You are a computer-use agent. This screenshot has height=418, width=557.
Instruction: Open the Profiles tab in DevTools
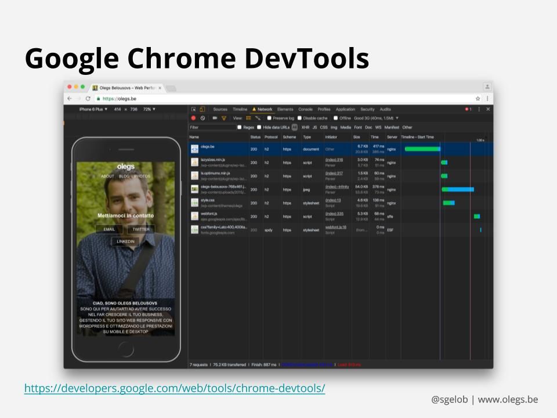click(x=324, y=109)
